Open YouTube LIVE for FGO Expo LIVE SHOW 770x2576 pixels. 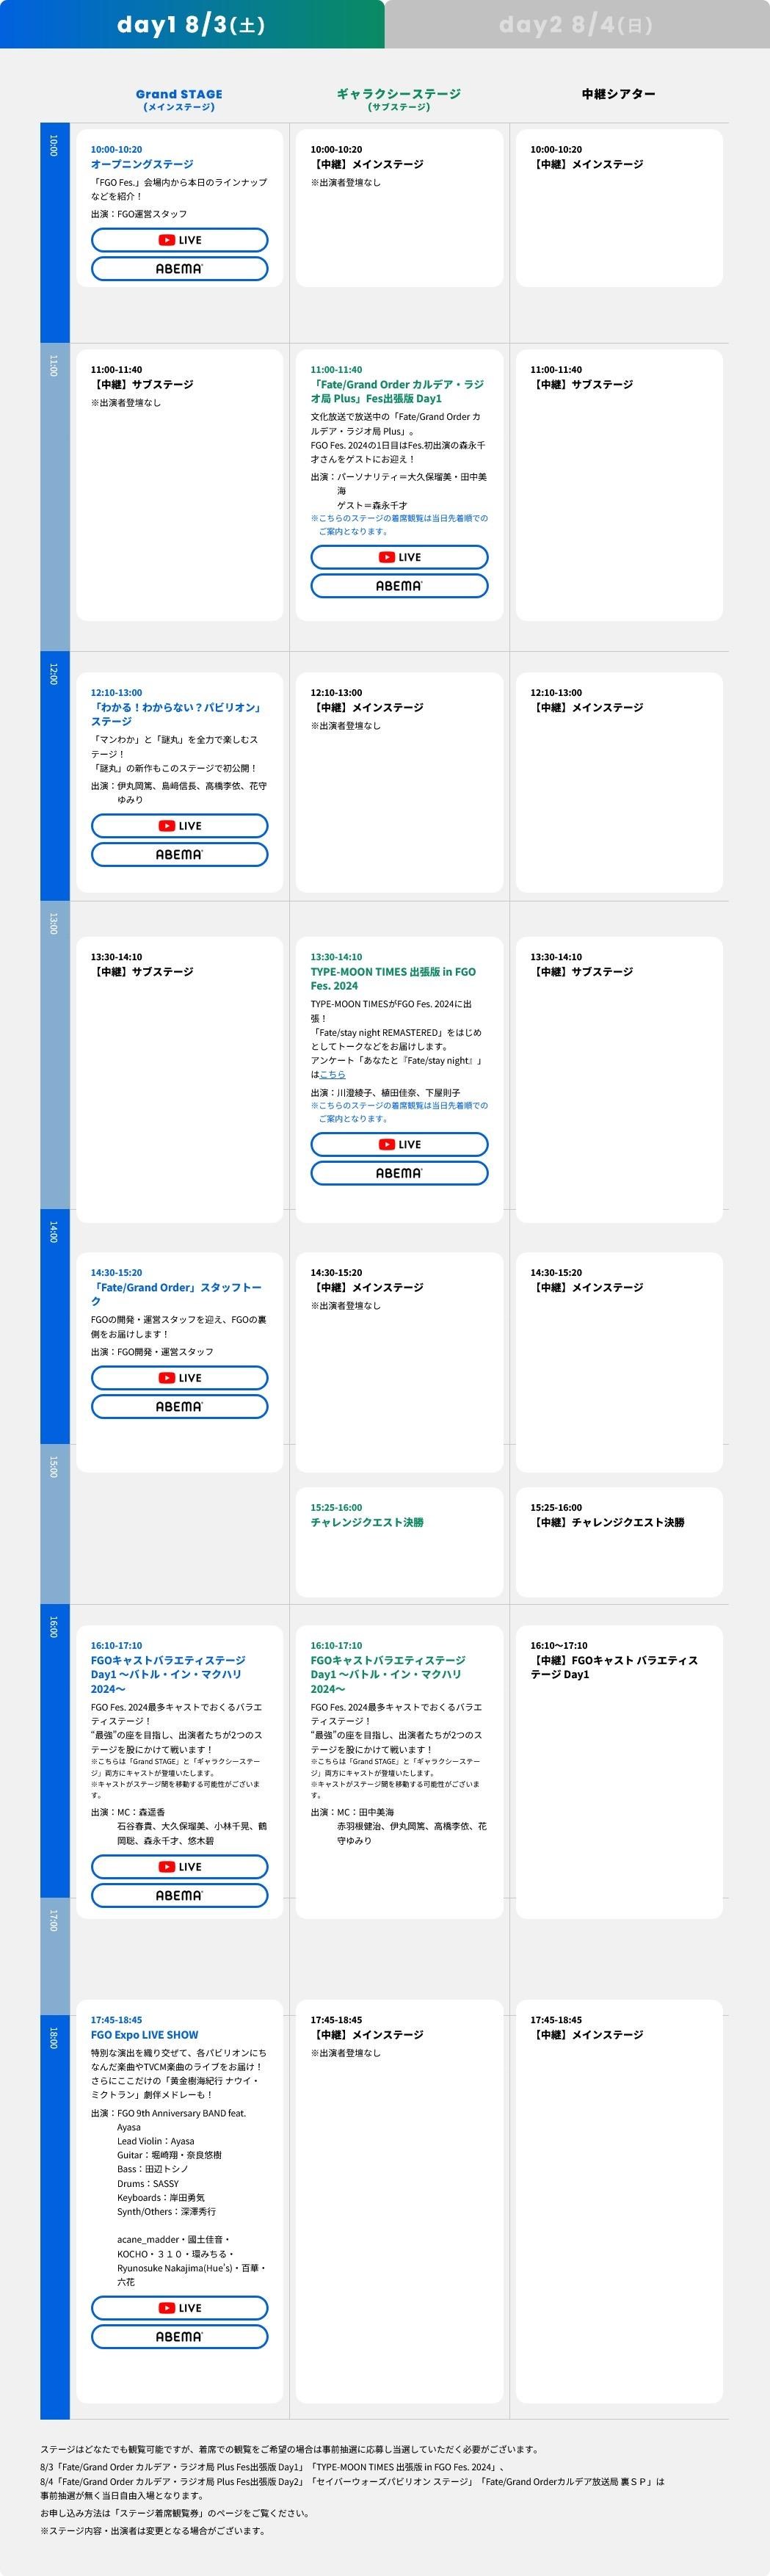click(180, 2308)
